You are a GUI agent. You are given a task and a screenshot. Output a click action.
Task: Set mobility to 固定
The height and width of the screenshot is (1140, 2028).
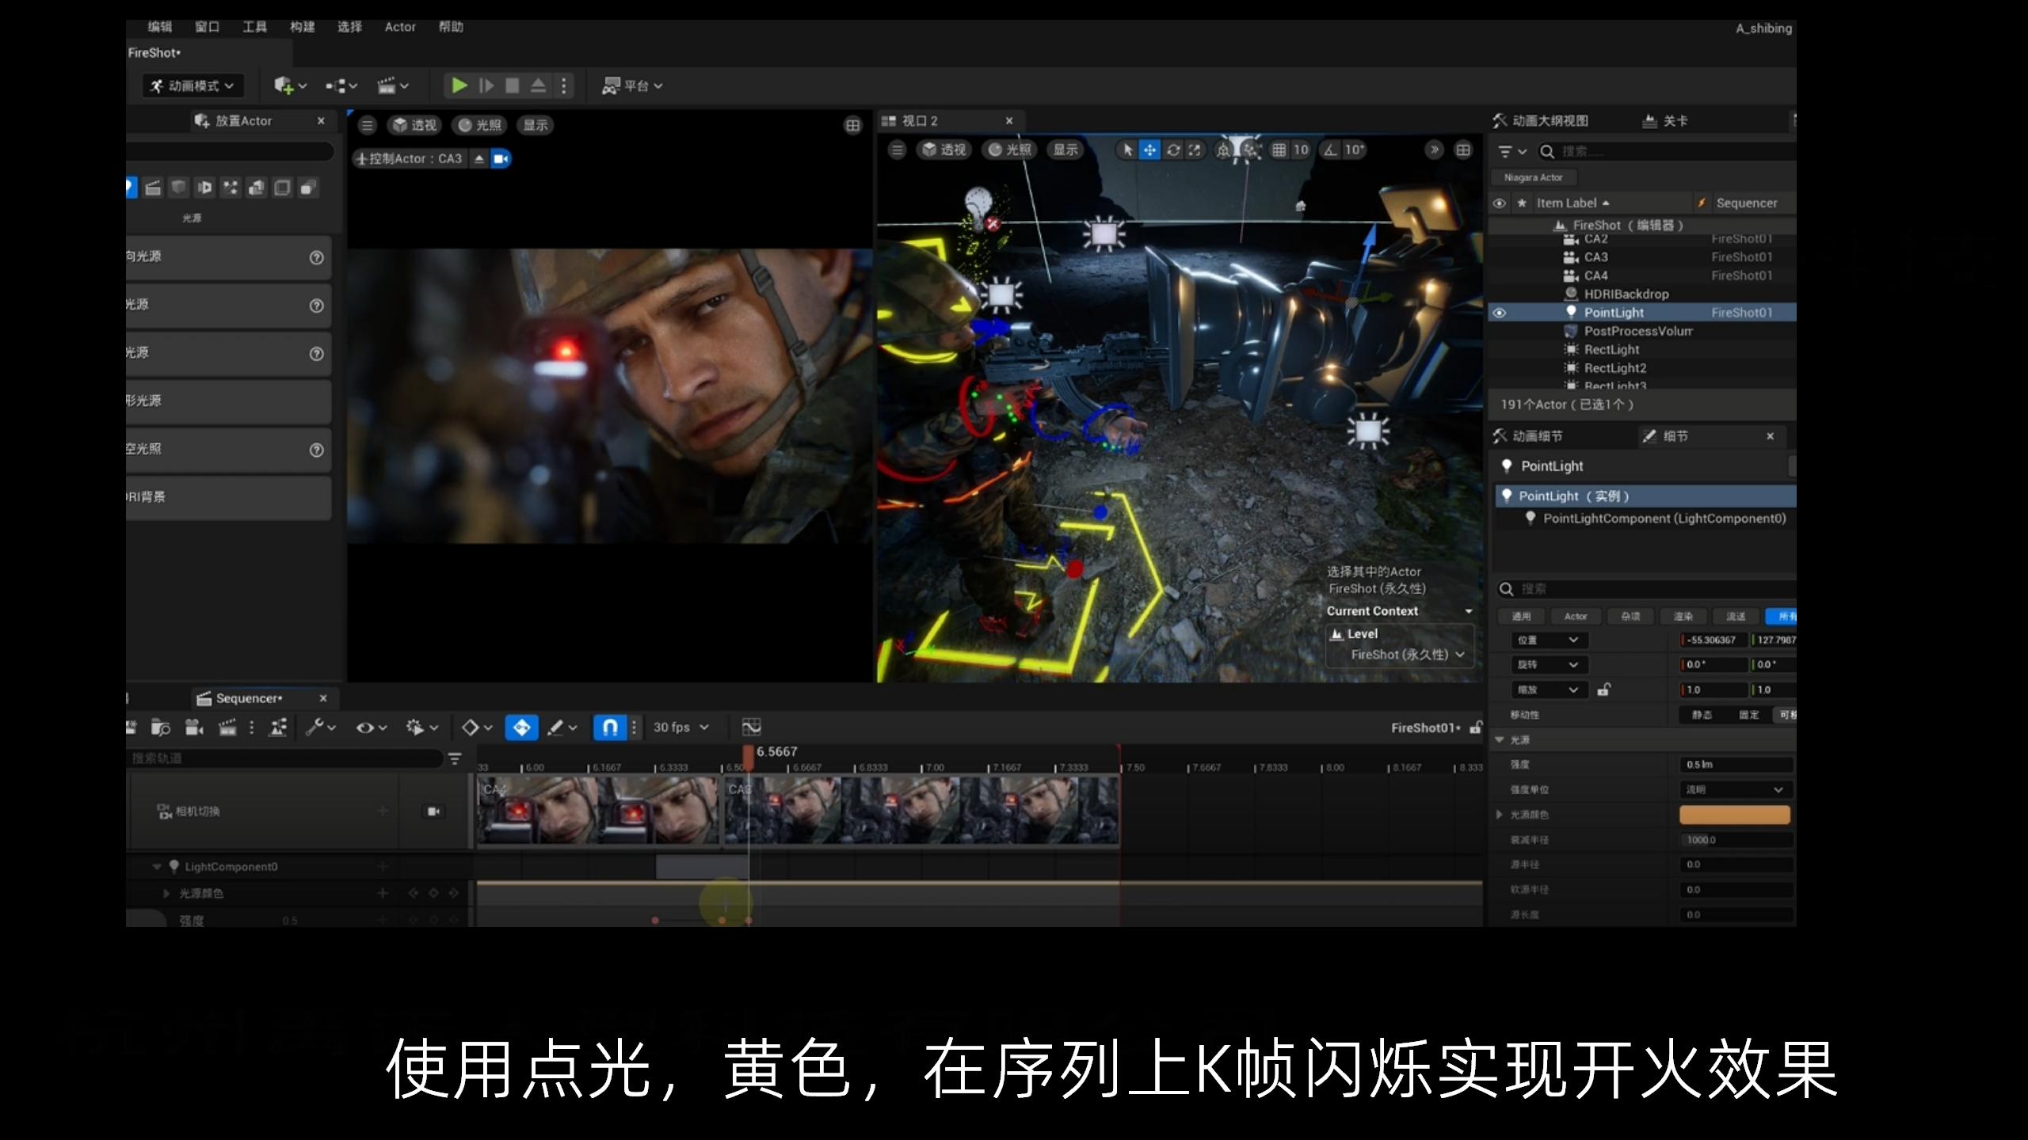tap(1748, 715)
